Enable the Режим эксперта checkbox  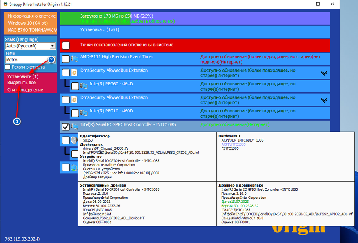click(x=8, y=67)
